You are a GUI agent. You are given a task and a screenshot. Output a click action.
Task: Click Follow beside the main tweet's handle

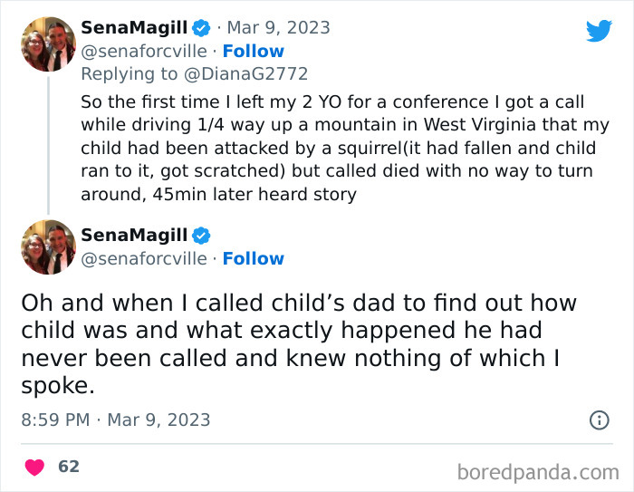[x=253, y=258]
